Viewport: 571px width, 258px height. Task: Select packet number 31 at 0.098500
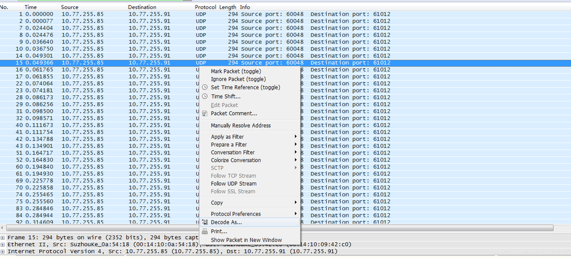[99, 111]
